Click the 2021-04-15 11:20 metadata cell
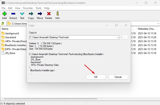Image resolution: width=160 pixels, height=105 pixels. [147, 37]
